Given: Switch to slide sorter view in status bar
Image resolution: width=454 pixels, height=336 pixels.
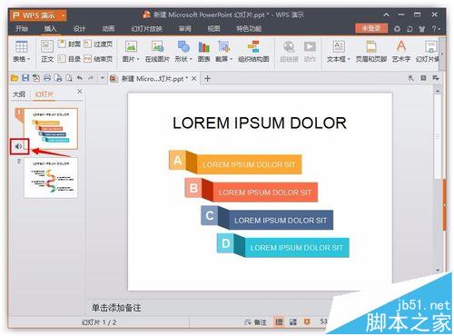Looking at the screenshot, I should (x=293, y=322).
